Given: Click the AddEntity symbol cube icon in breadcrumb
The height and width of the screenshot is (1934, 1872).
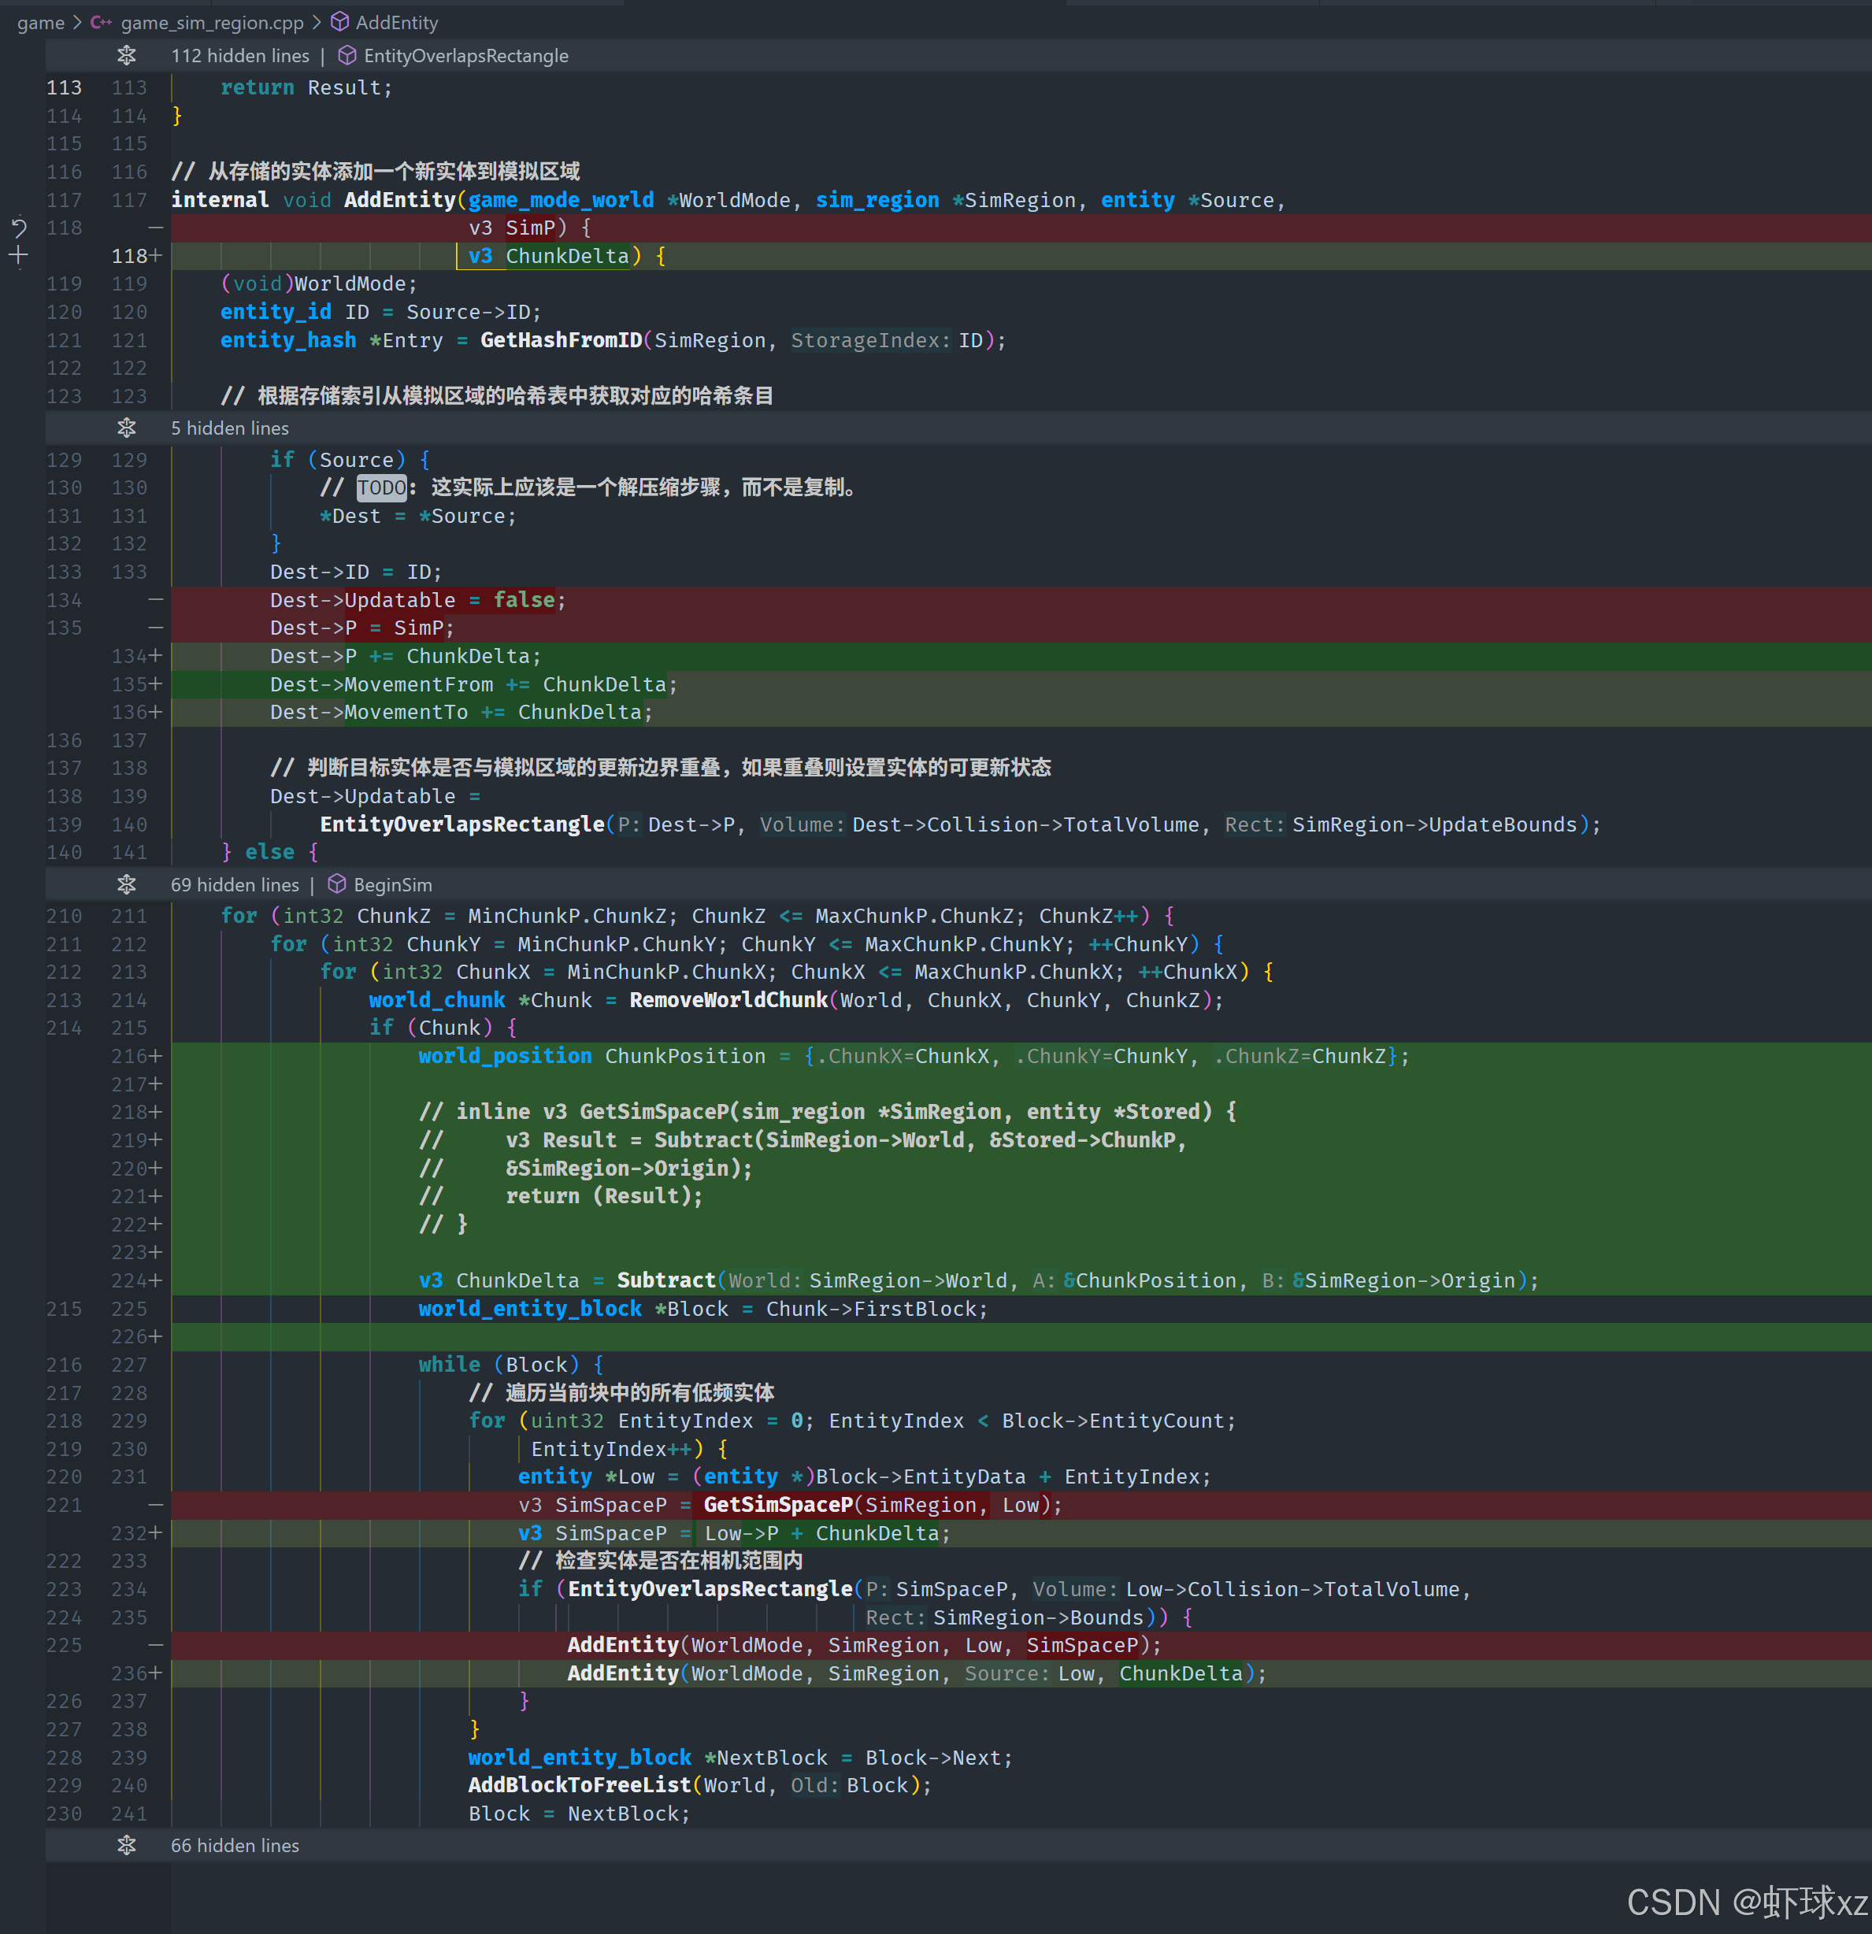Looking at the screenshot, I should point(339,22).
